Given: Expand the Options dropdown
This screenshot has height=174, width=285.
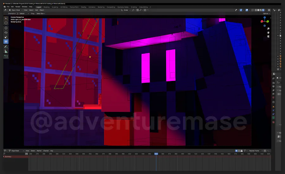Looking at the screenshot, I should (x=266, y=14).
